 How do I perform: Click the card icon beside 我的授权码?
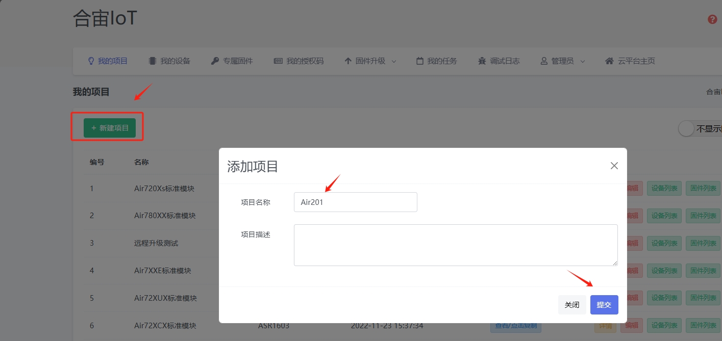278,61
